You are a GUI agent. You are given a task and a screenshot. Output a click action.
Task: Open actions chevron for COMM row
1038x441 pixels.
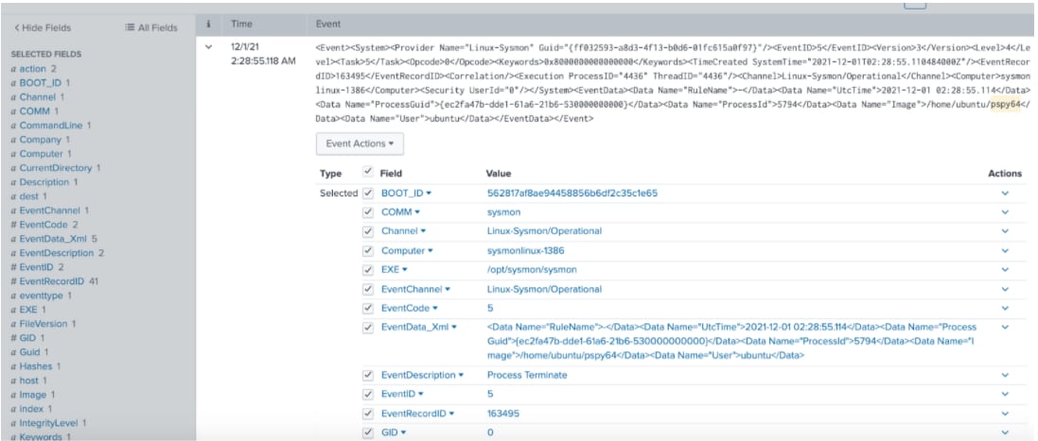pos(1005,212)
